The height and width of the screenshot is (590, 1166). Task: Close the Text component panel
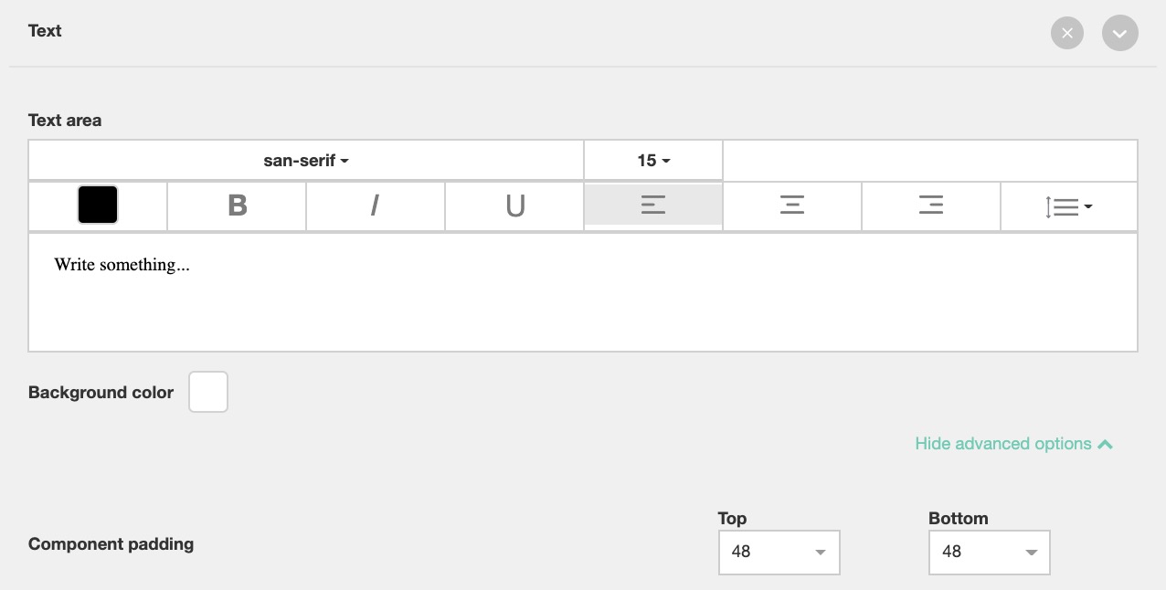coord(1066,34)
